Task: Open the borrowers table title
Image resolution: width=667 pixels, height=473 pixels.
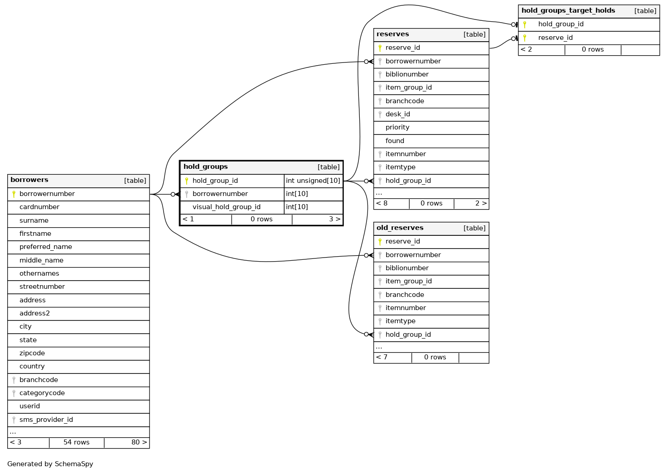Action: pyautogui.click(x=29, y=180)
